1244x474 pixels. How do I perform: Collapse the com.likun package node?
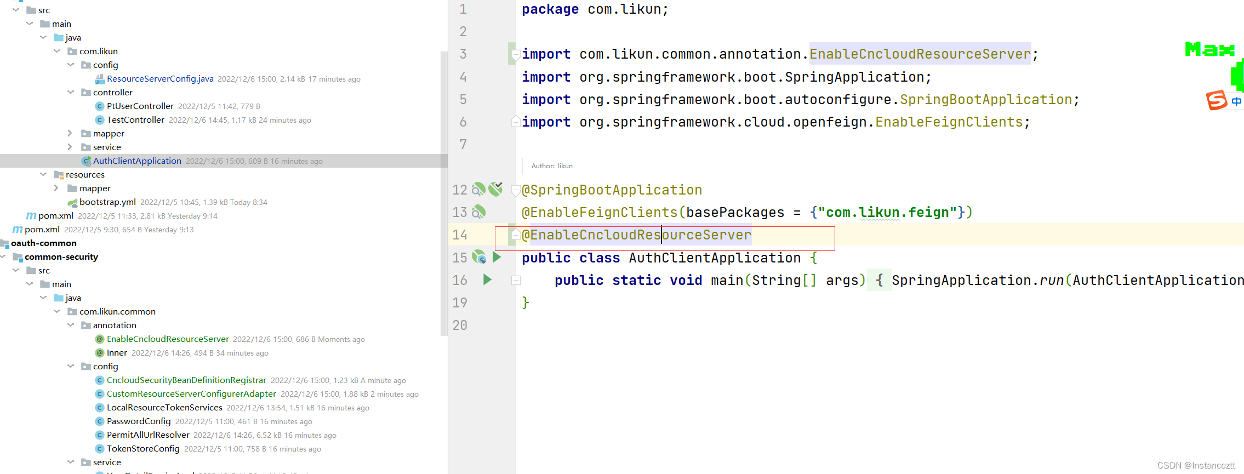57,51
